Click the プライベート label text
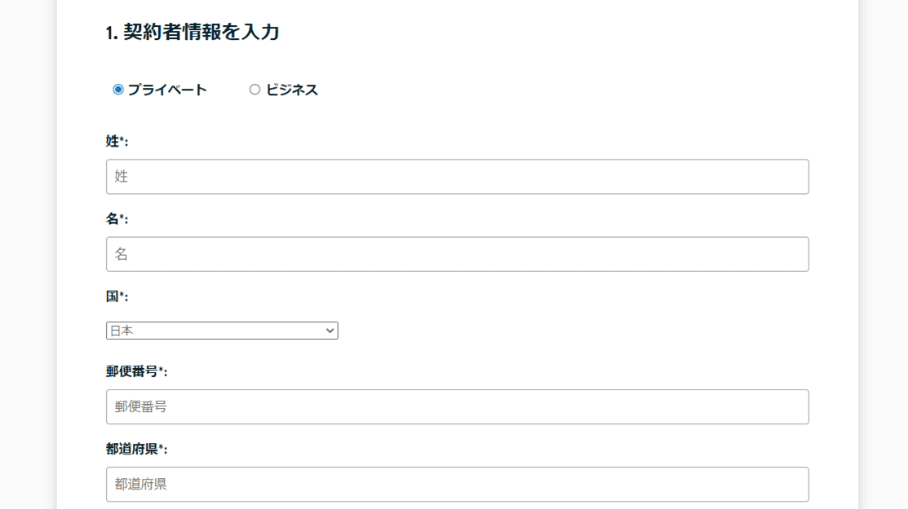 [x=167, y=90]
